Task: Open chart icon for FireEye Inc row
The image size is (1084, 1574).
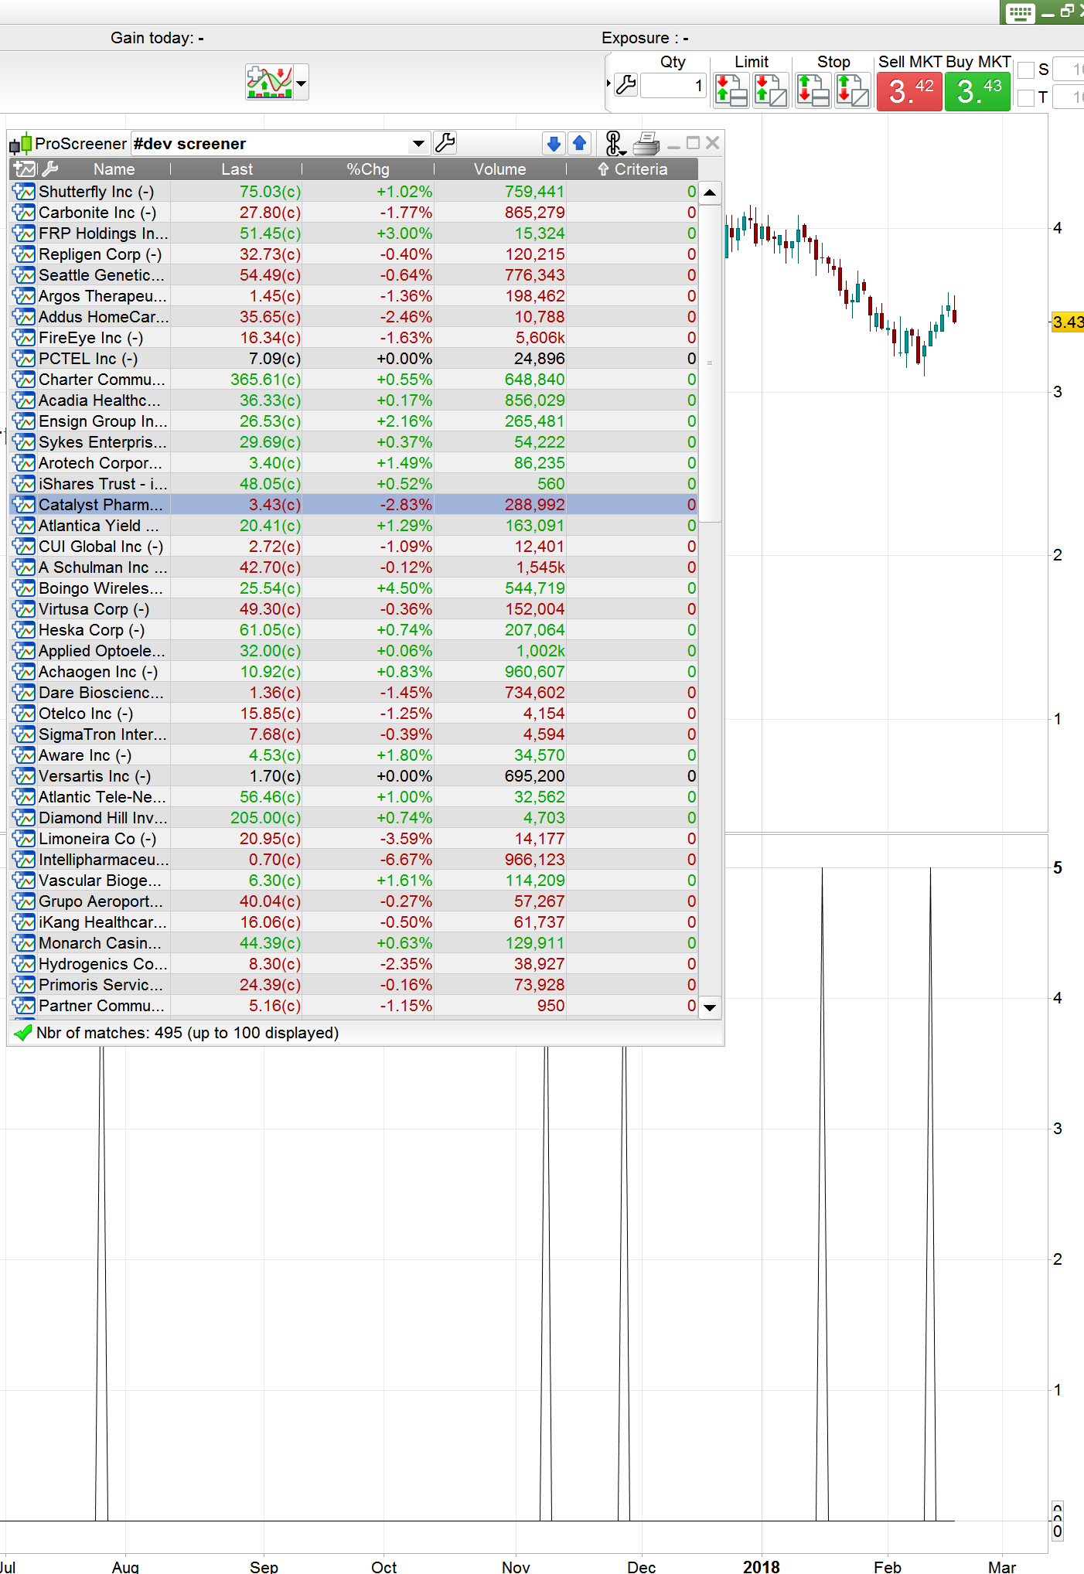Action: (25, 338)
